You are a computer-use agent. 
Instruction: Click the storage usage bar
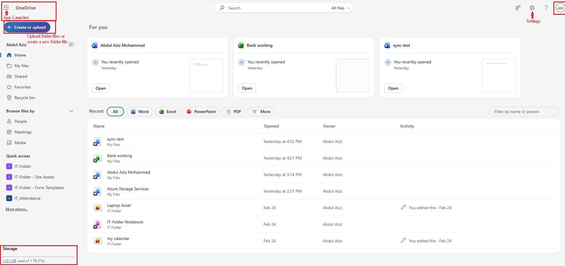(x=38, y=256)
